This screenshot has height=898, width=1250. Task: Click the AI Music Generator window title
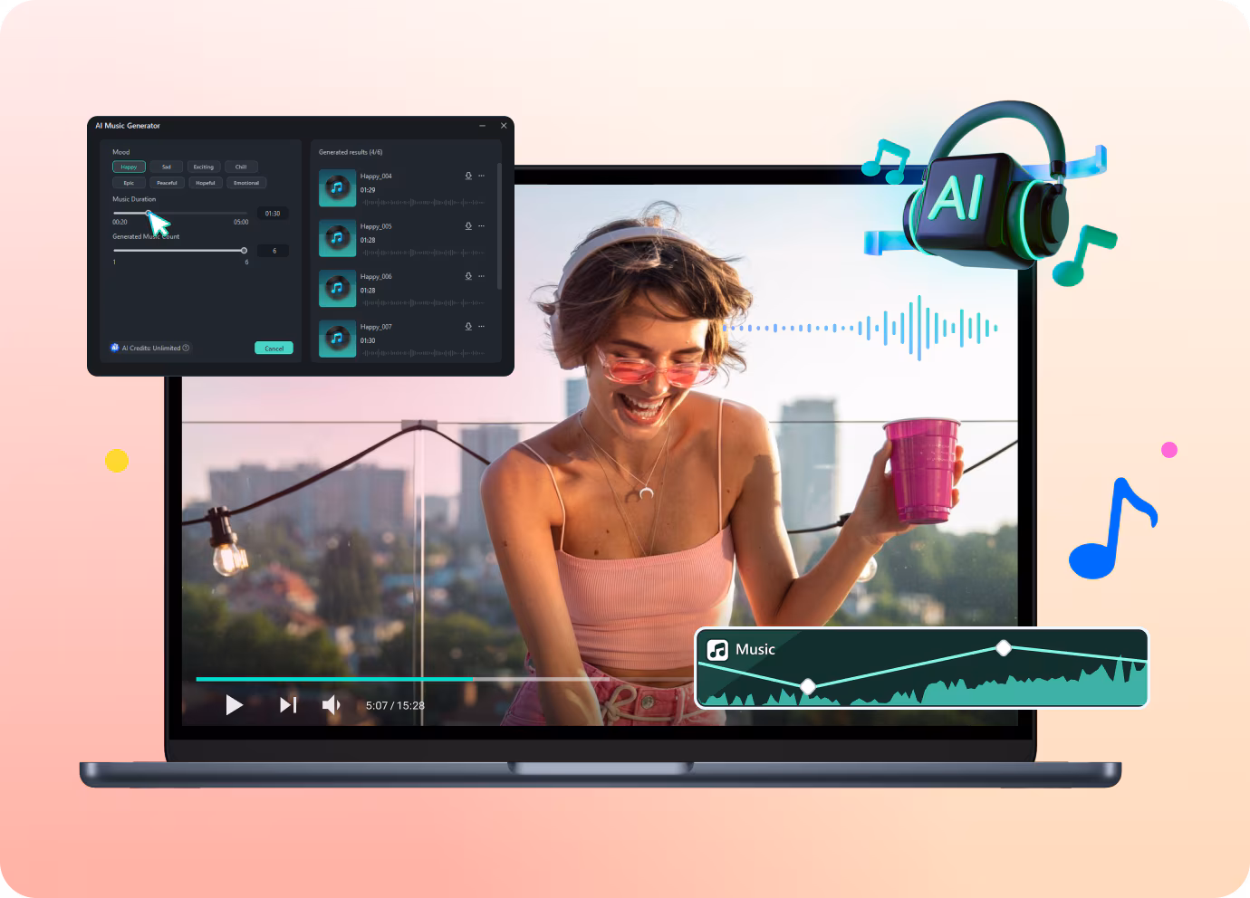128,126
